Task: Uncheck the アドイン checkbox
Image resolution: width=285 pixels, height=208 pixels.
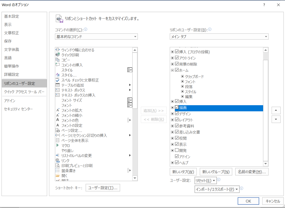Action: [x=177, y=156]
